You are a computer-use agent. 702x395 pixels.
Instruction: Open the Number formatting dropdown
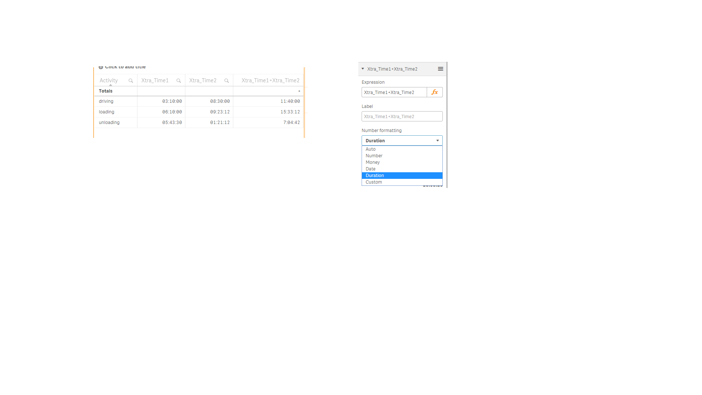point(402,140)
